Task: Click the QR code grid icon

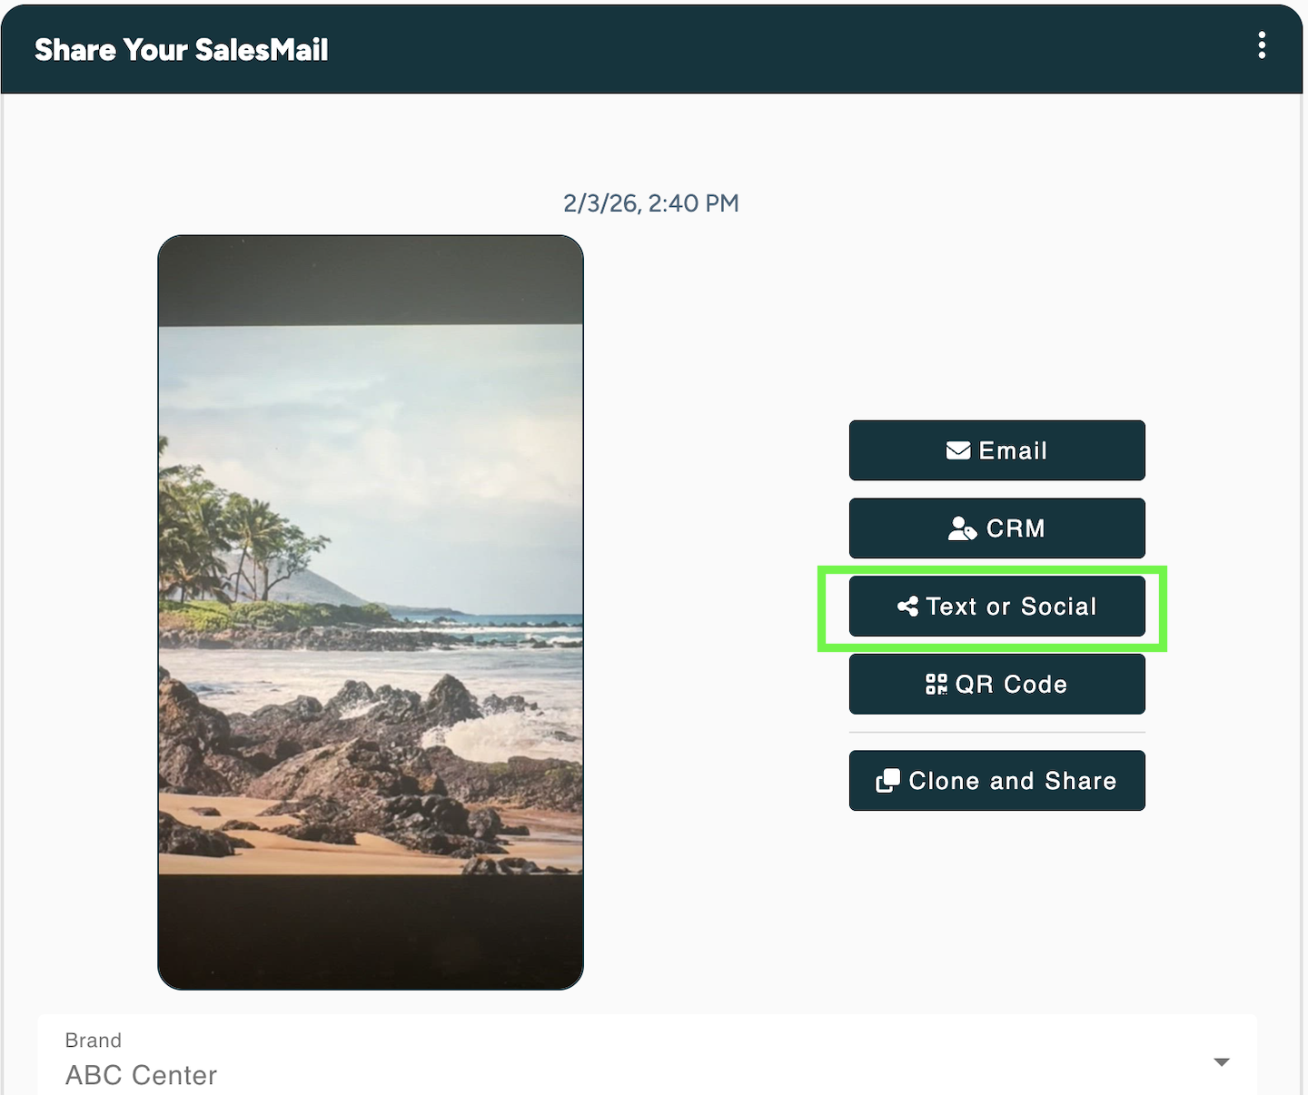Action: tap(936, 685)
